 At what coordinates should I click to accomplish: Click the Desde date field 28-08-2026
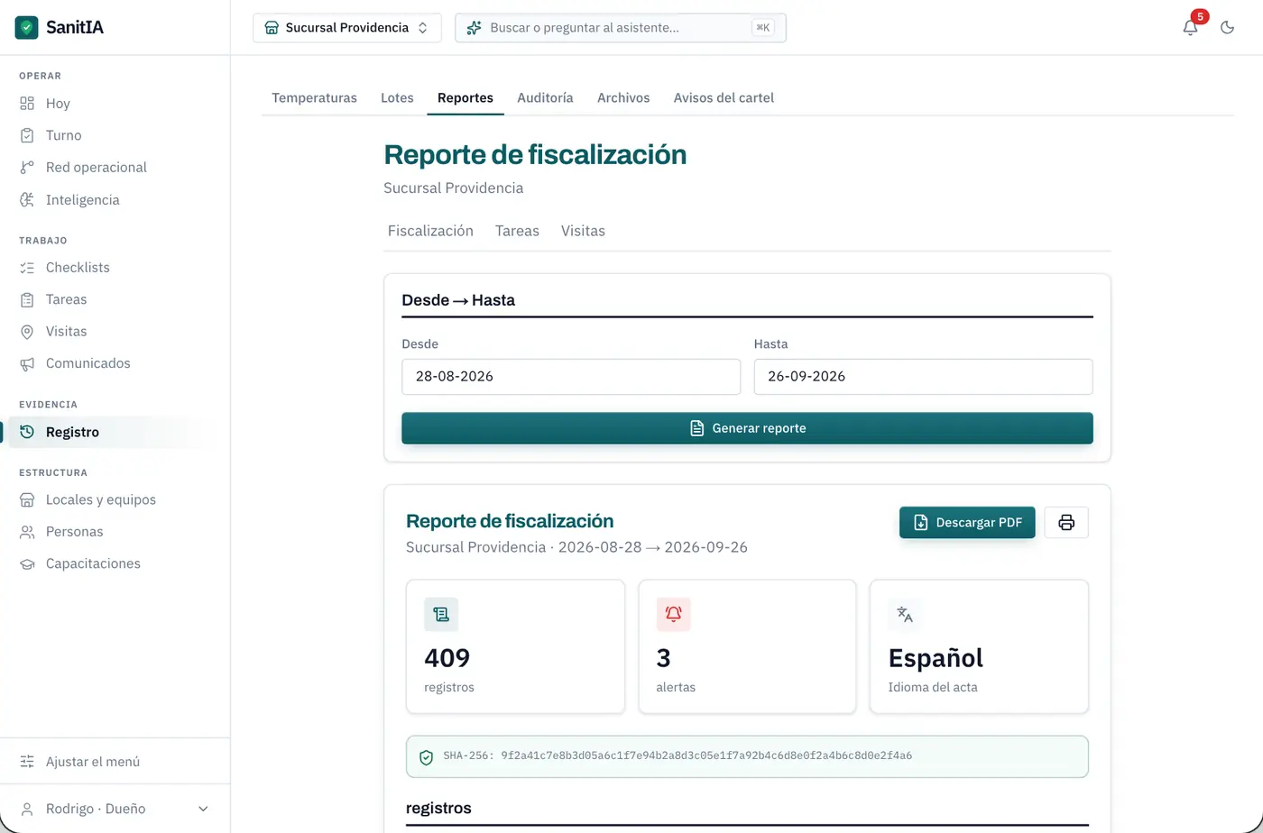pyautogui.click(x=571, y=377)
